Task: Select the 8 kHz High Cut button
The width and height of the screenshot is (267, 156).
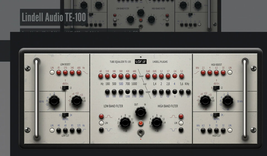Action: (210, 130)
